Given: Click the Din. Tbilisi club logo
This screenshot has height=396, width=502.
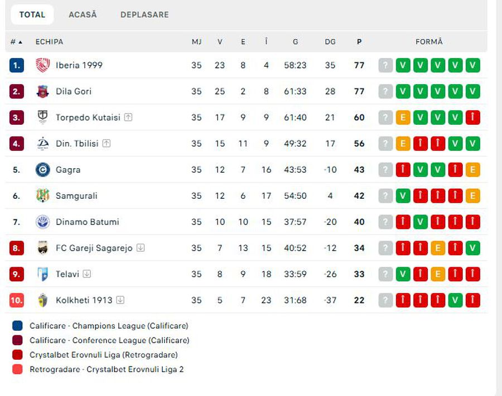Looking at the screenshot, I should coord(43,144).
